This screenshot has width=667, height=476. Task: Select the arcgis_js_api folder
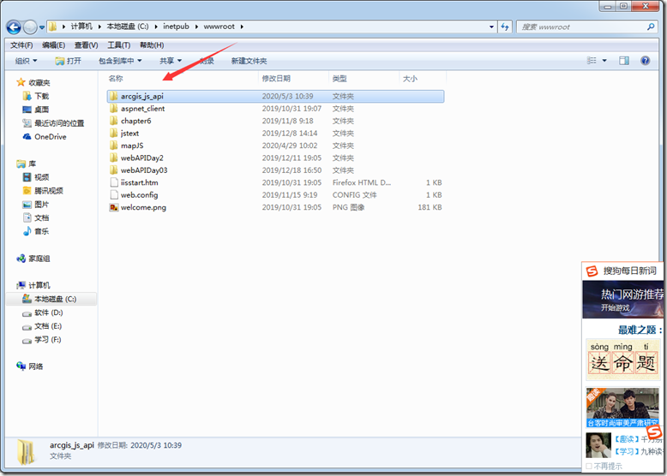pos(275,97)
